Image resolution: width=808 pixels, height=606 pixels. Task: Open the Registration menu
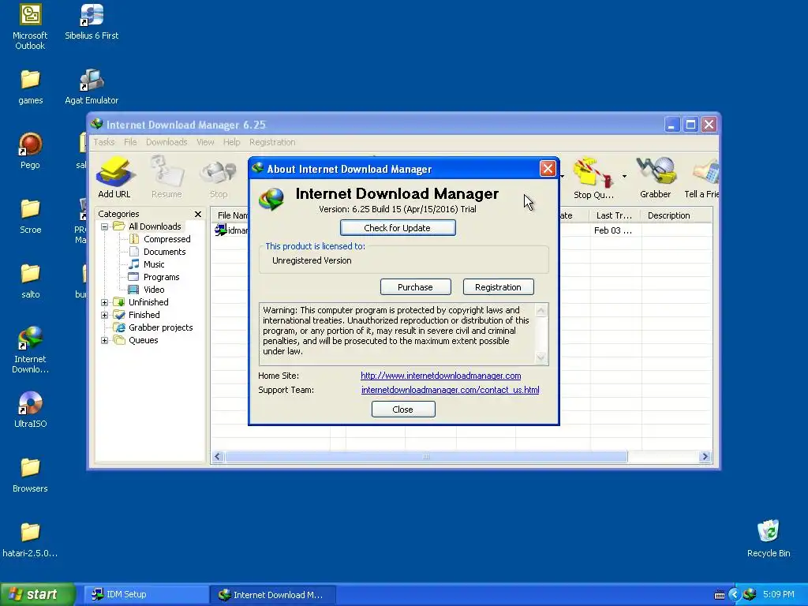272,142
